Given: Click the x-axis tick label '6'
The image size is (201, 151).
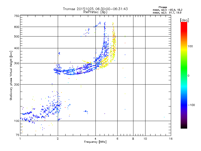Looking at the screenshot, I should 117,139.
